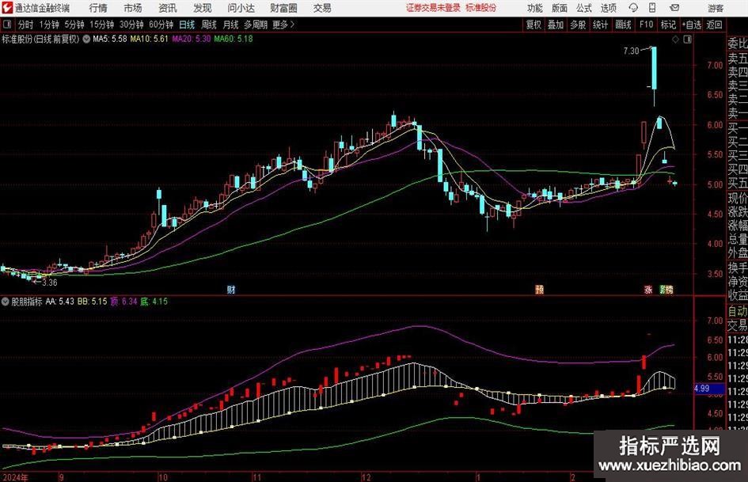Click the 3.36 low price label
Image resolution: width=748 pixels, height=482 pixels.
pos(50,283)
